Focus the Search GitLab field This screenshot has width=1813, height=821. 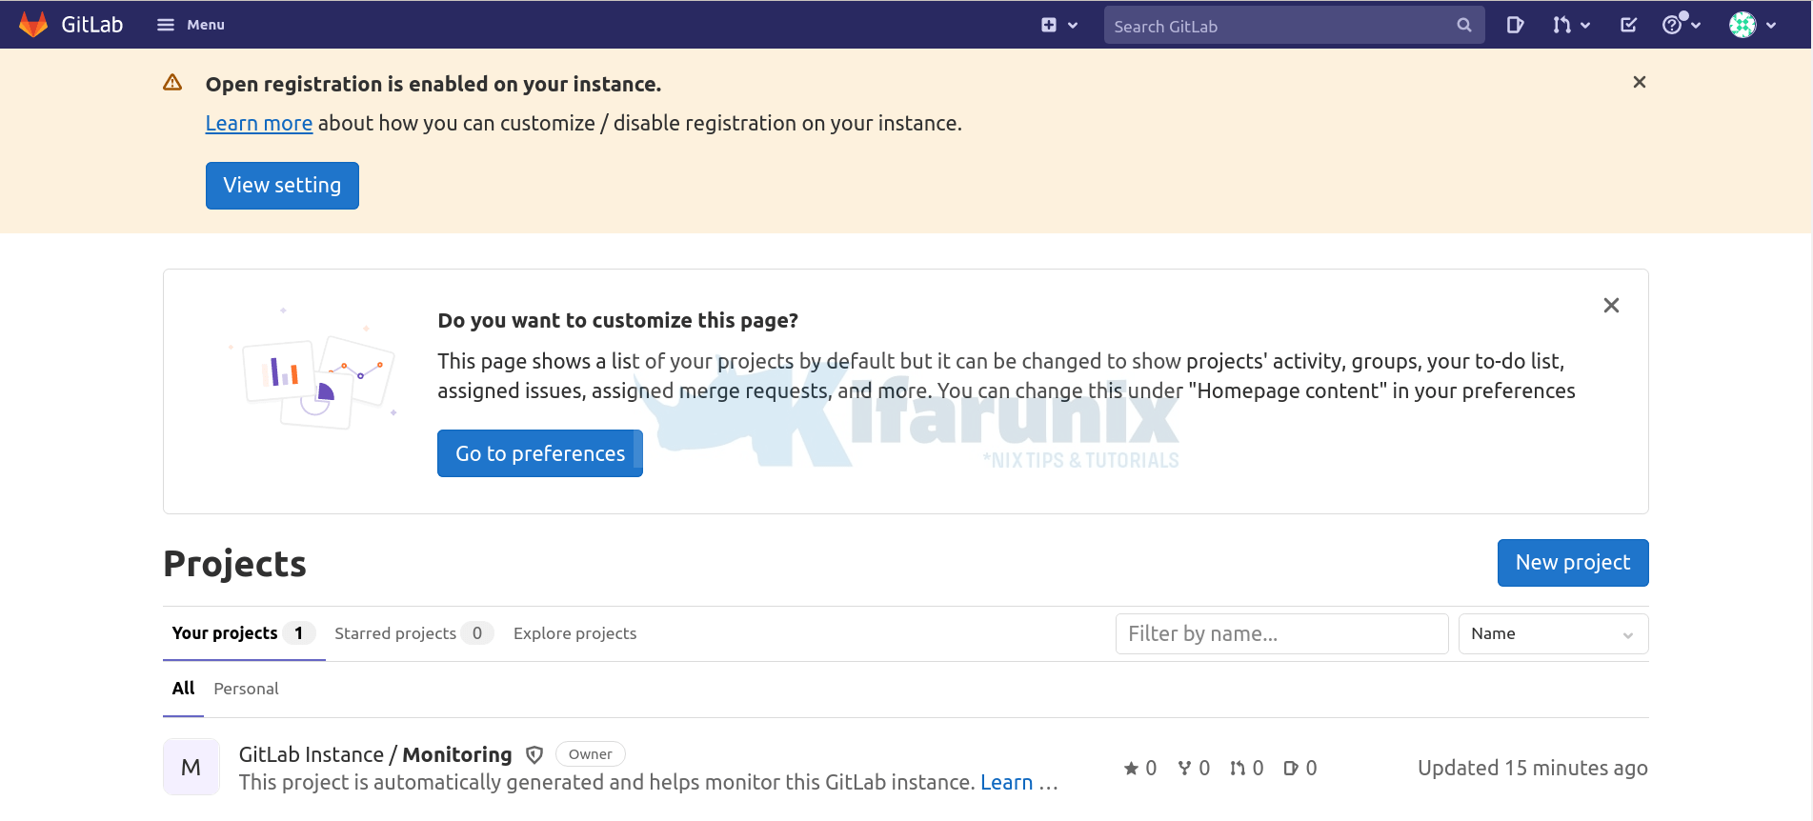coord(1294,26)
